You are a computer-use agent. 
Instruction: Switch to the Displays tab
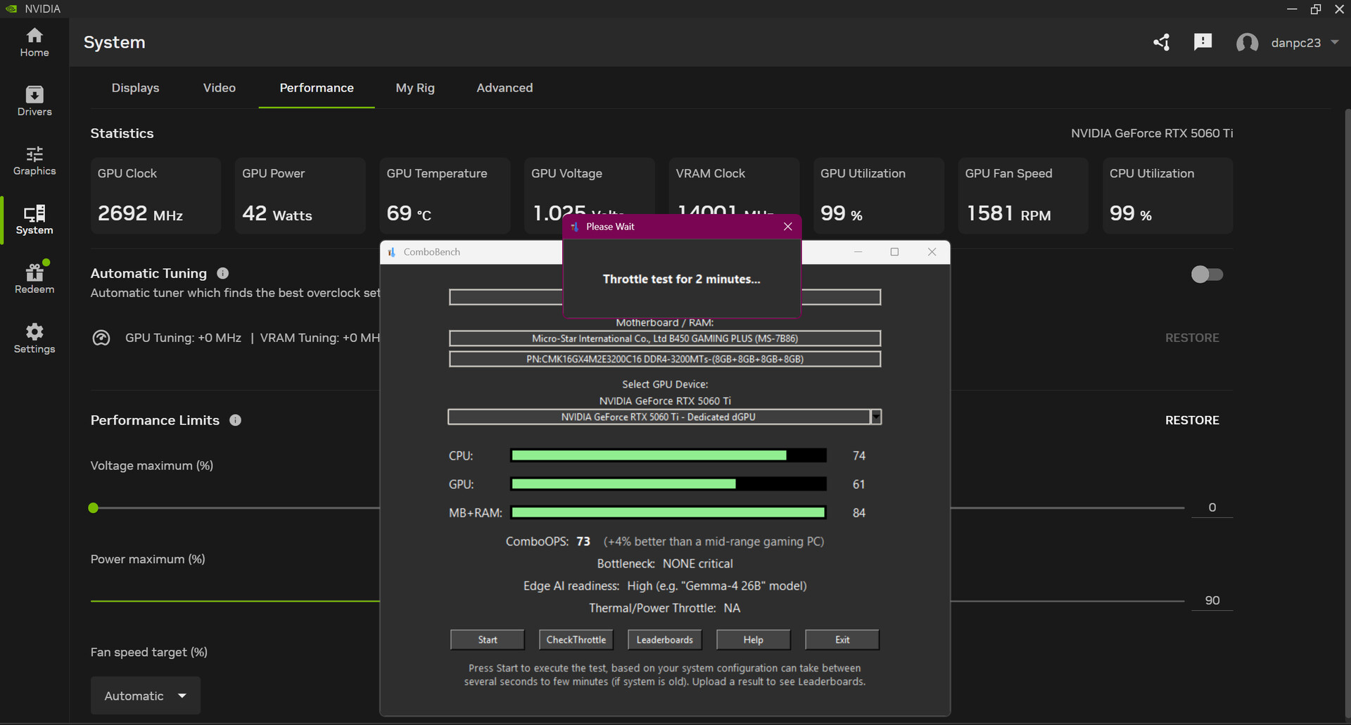[135, 88]
